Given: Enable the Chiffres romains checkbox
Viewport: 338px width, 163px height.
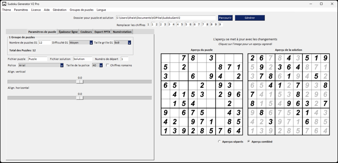Looking at the screenshot, I should [x=108, y=65].
